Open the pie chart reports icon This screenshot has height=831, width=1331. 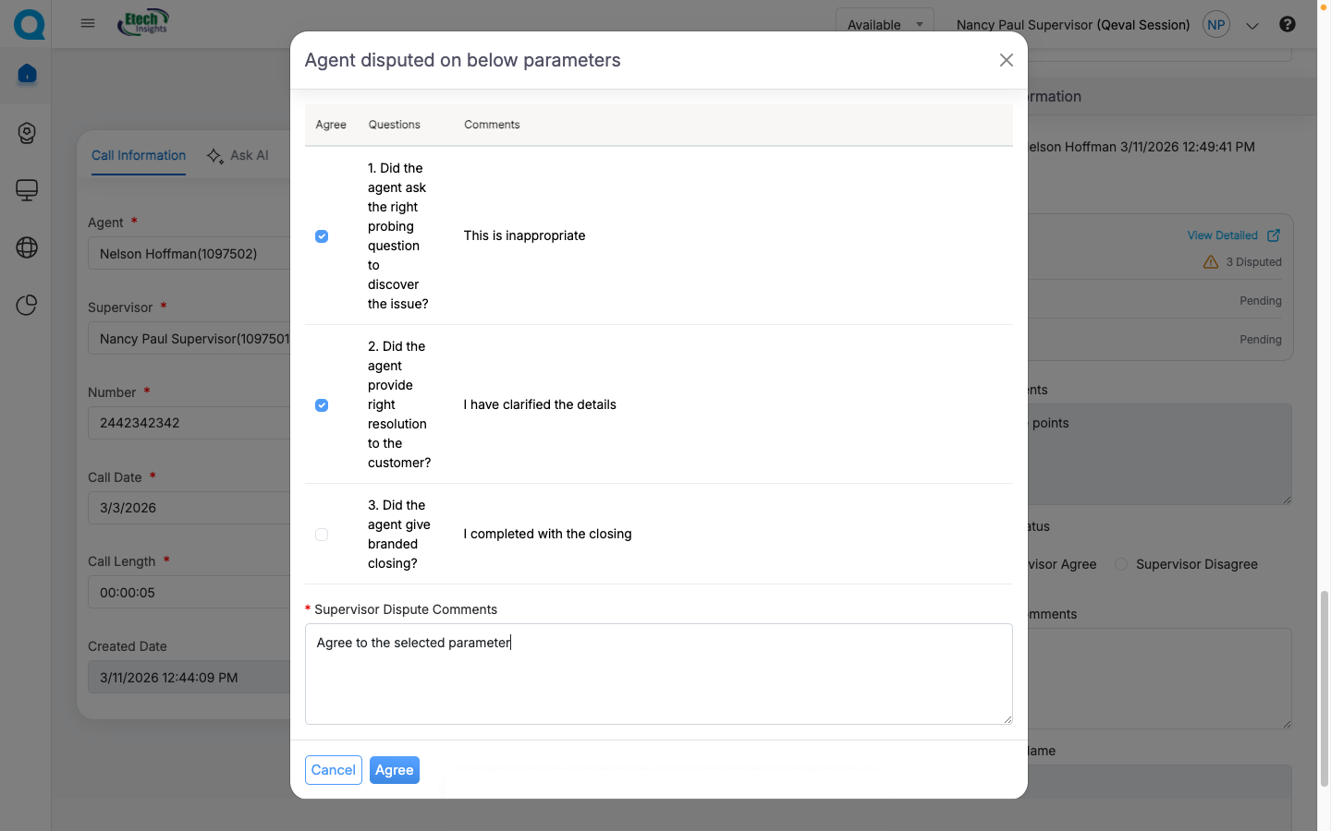click(27, 305)
